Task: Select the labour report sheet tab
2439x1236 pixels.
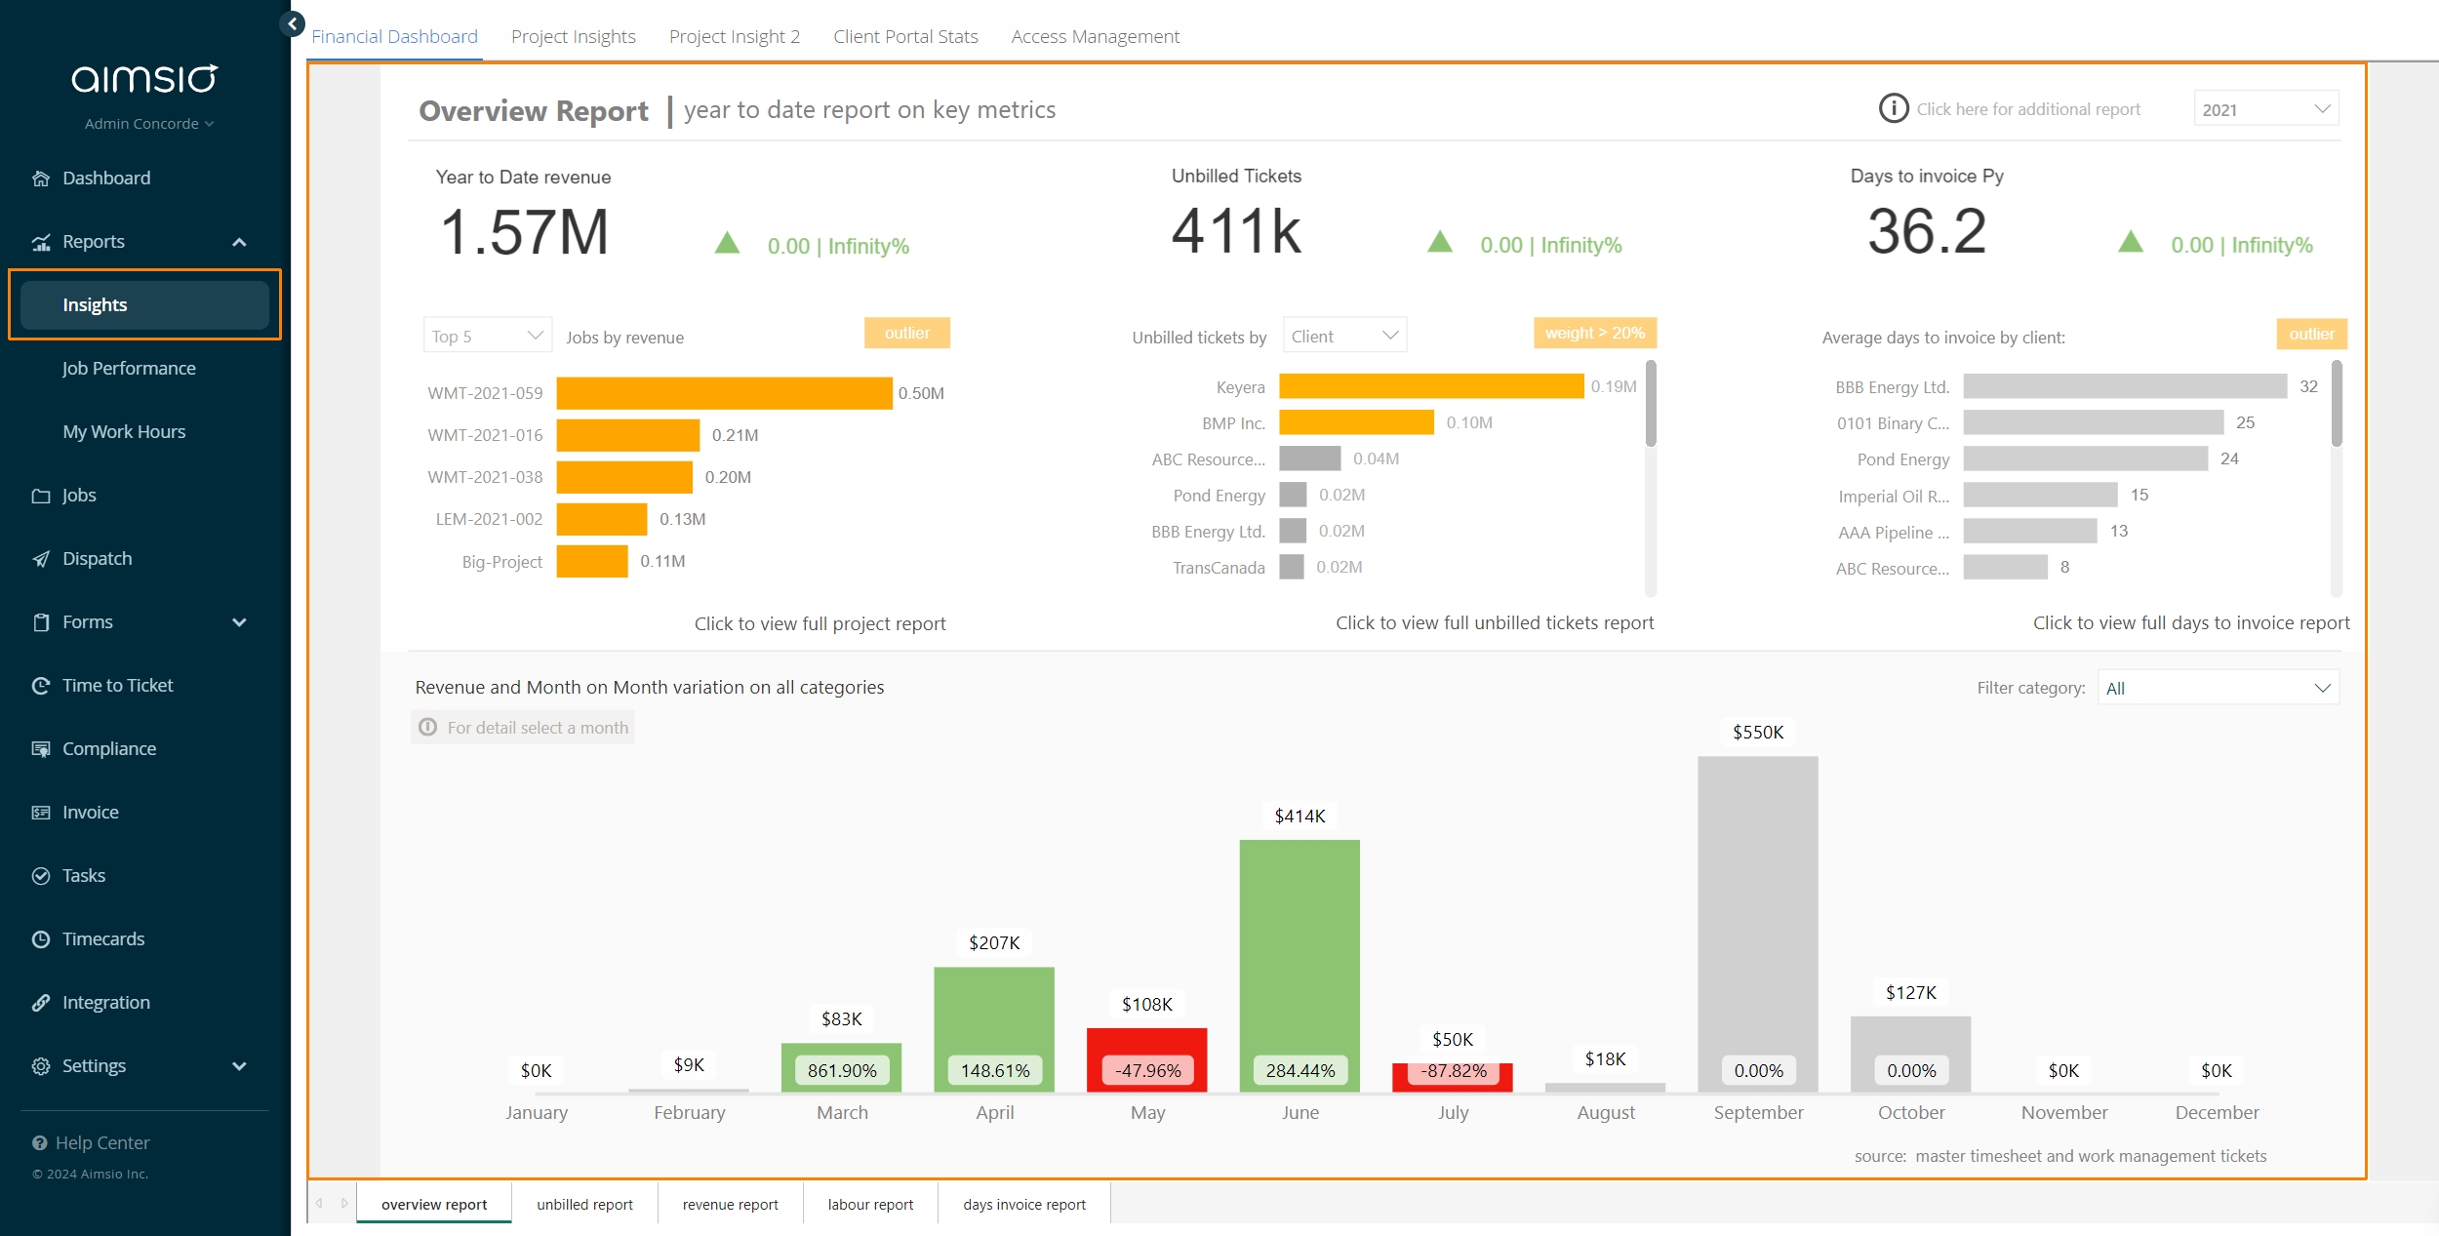Action: click(870, 1204)
